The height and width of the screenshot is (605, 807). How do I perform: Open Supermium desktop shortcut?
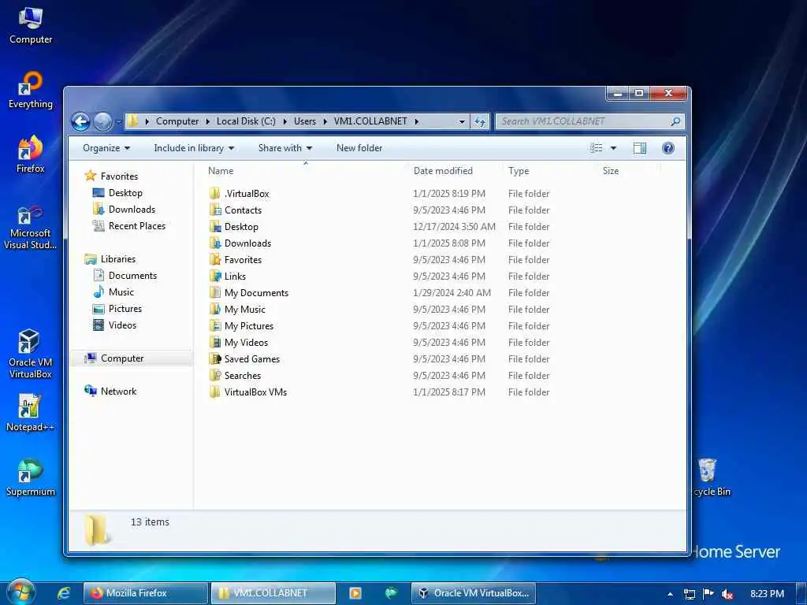click(31, 477)
